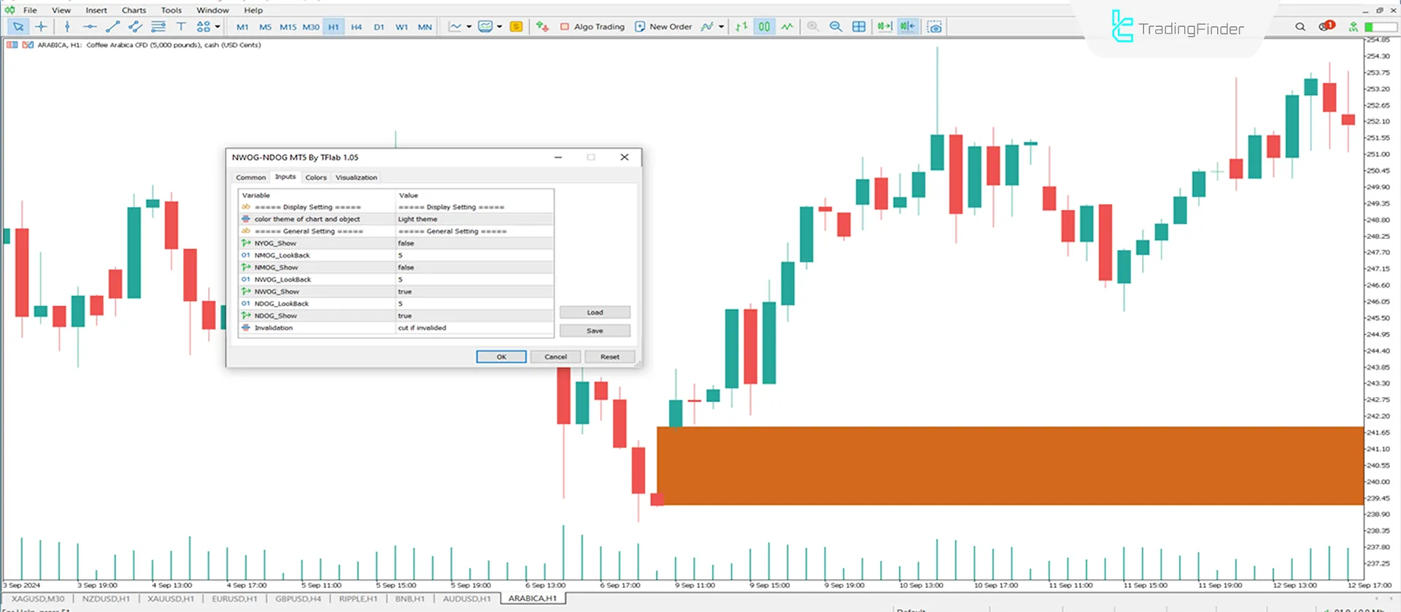Viewport: 1401px width, 612px height.
Task: Take a chart screenshot with camera icon
Action: [x=934, y=27]
